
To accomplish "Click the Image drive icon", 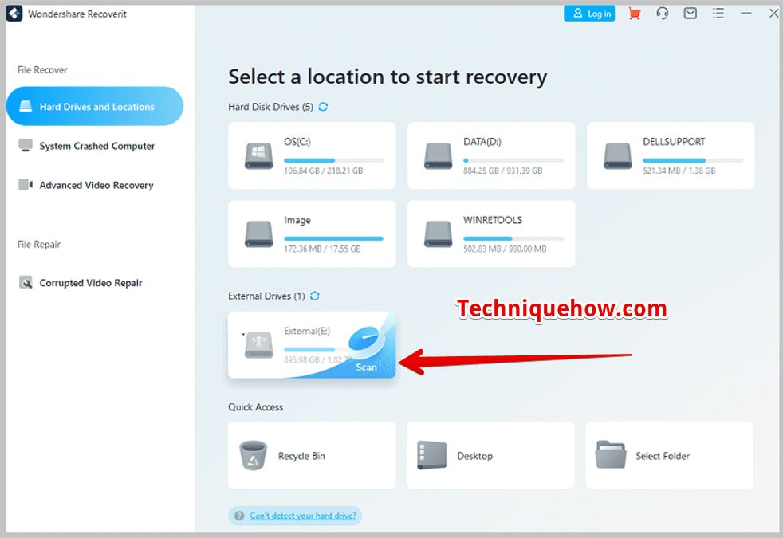I will (258, 234).
